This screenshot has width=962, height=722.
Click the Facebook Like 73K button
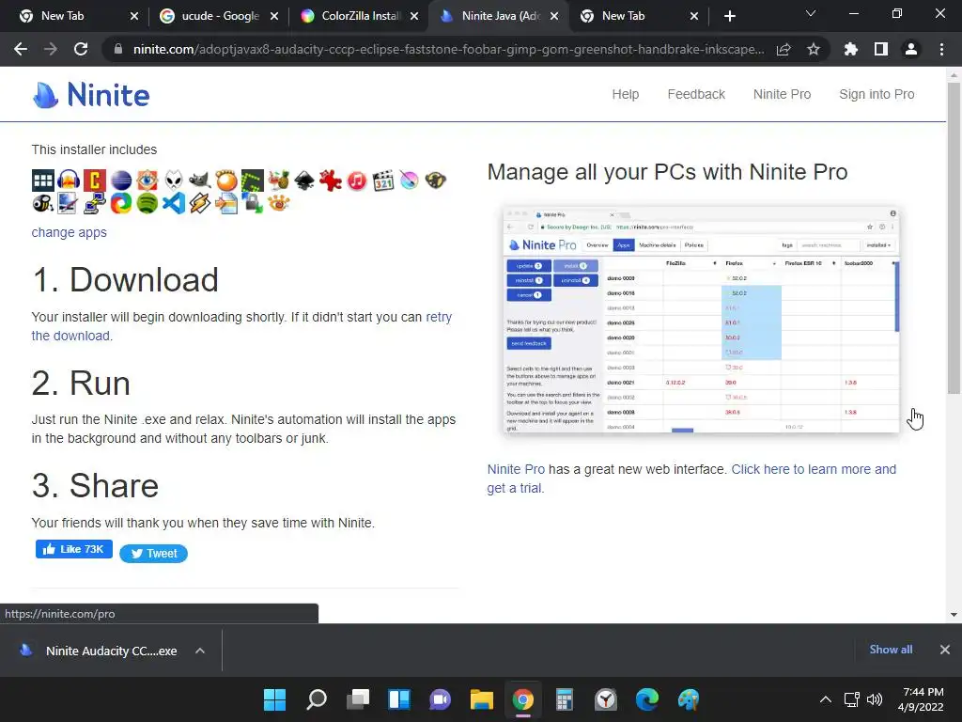pos(73,549)
